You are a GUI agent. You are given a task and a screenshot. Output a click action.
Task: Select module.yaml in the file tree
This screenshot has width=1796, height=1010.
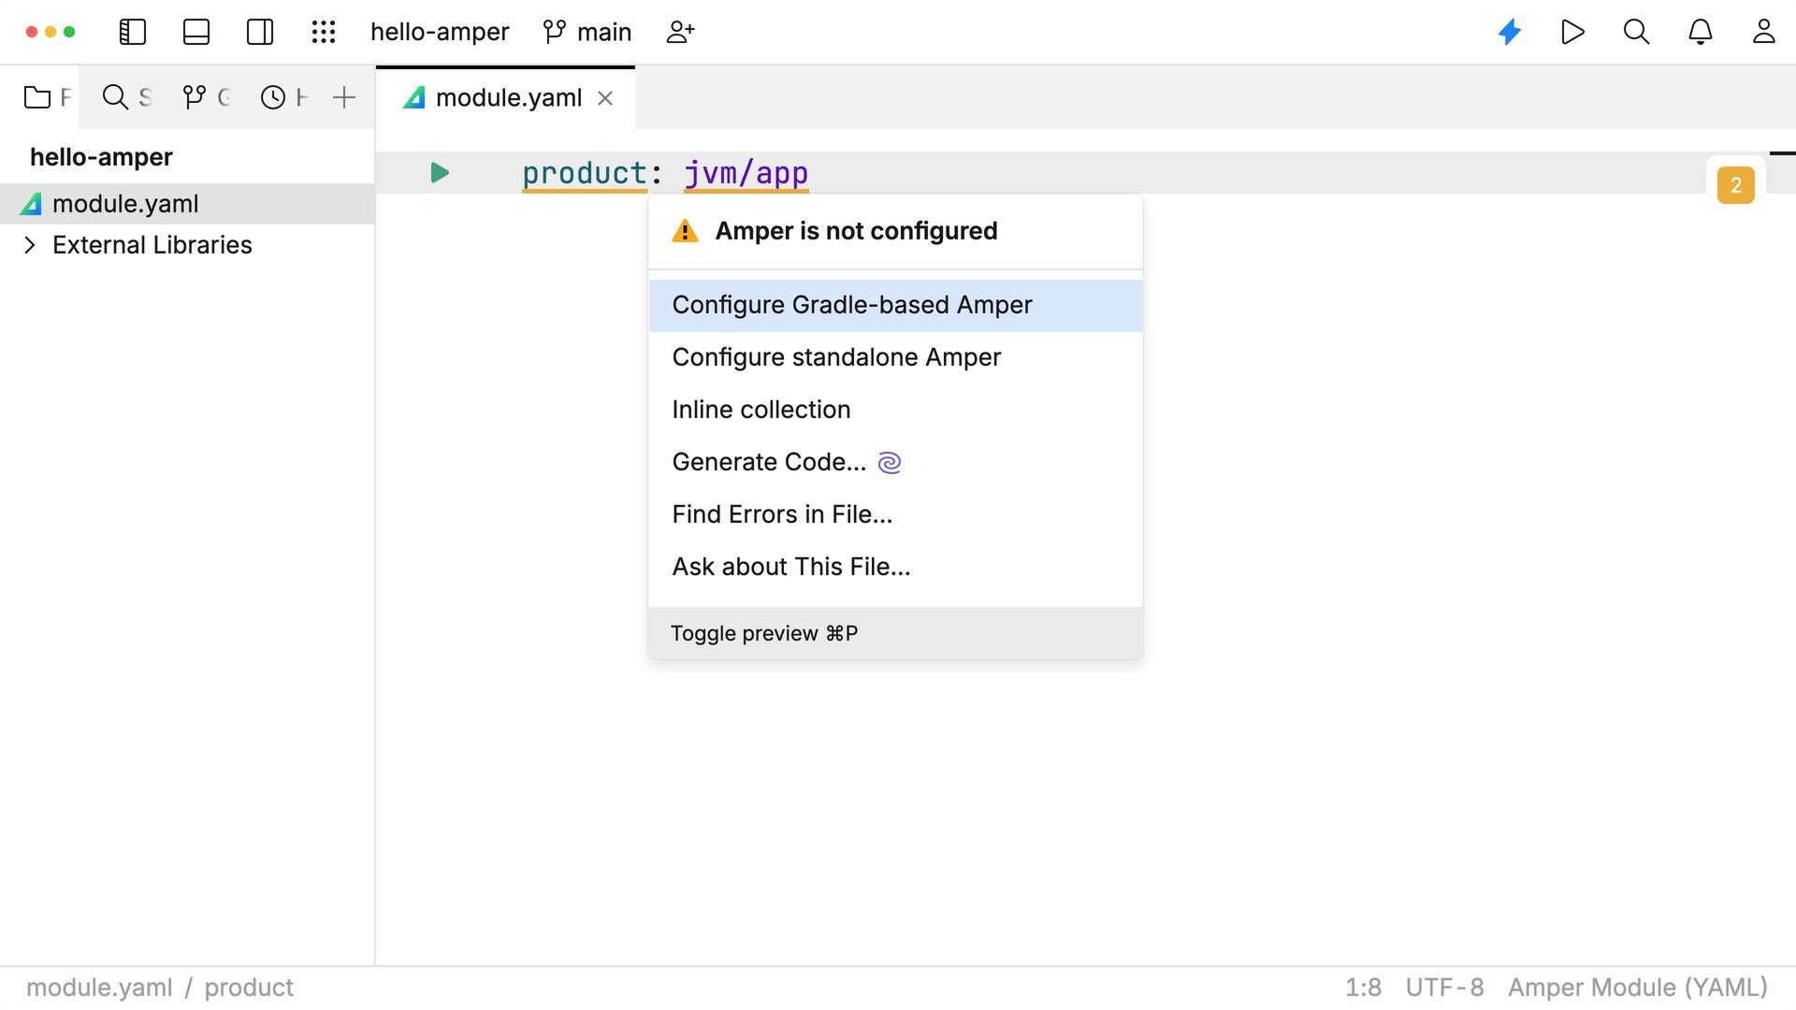tap(187, 204)
